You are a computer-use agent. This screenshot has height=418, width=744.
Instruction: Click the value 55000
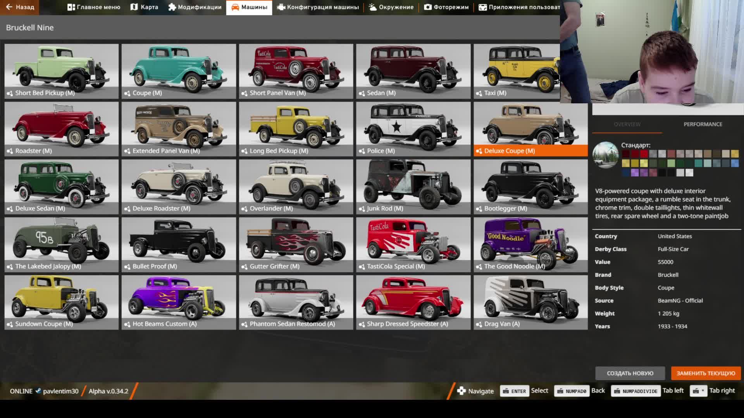pyautogui.click(x=665, y=262)
